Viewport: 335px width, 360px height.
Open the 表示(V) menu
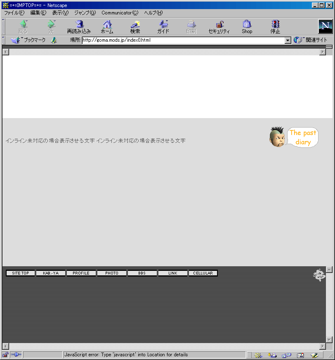(x=60, y=13)
